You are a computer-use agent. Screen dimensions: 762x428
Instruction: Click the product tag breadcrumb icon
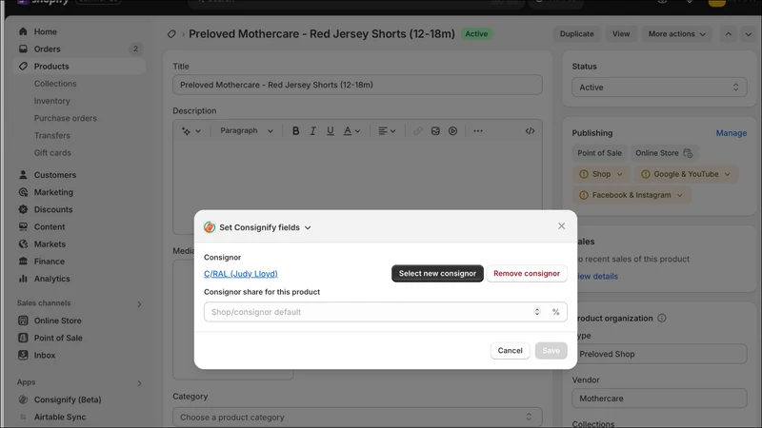pos(171,34)
